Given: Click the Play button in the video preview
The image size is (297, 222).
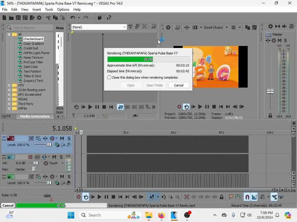Looking at the screenshot, I should point(200,107).
